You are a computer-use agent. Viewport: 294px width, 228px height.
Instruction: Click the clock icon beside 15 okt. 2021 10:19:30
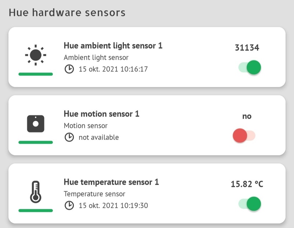(x=69, y=205)
